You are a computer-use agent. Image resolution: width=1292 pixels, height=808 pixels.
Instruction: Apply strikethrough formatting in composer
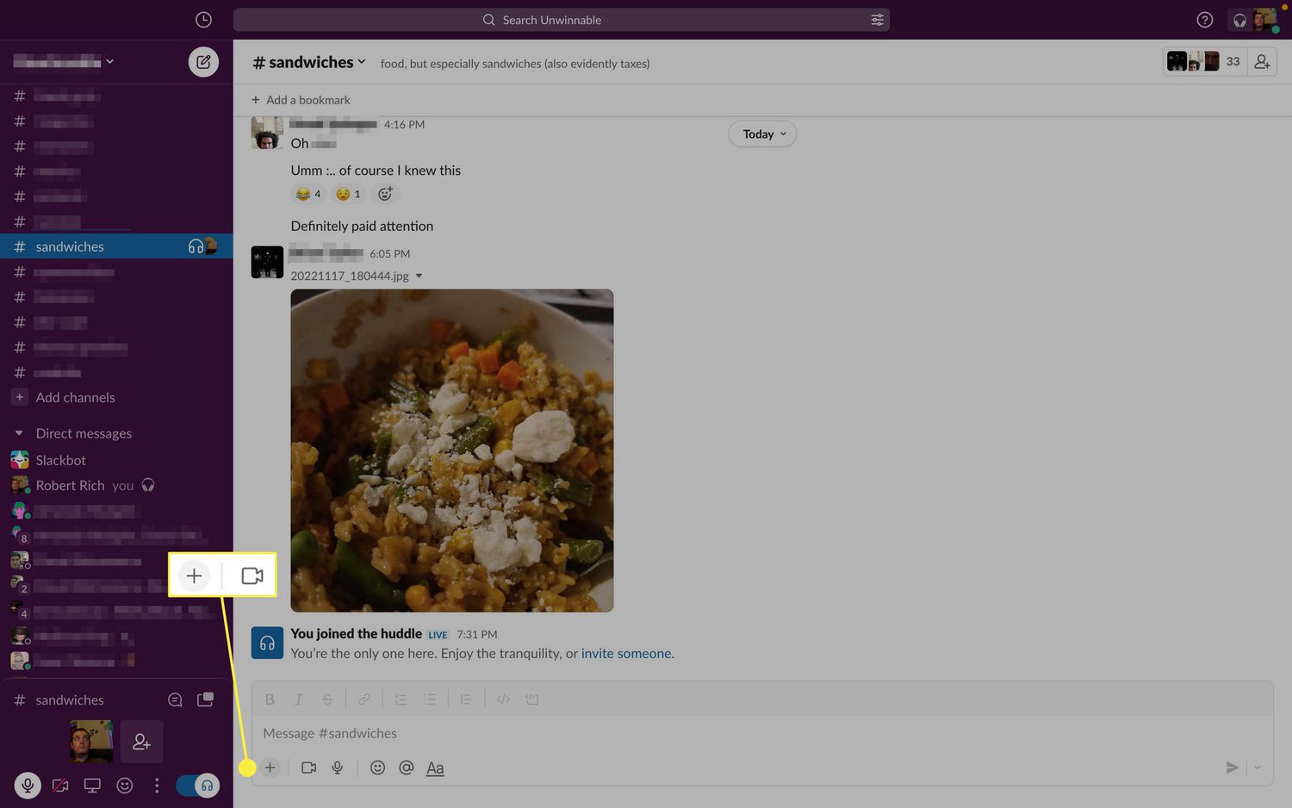pos(327,699)
